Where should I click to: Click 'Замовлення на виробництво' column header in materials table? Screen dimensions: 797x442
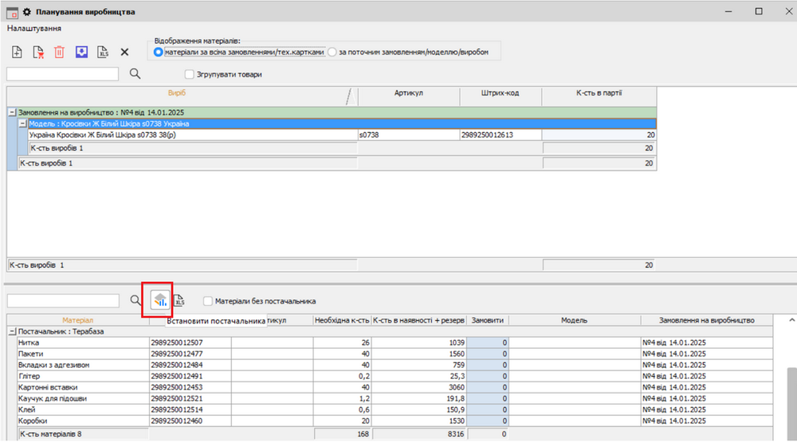[x=706, y=320]
